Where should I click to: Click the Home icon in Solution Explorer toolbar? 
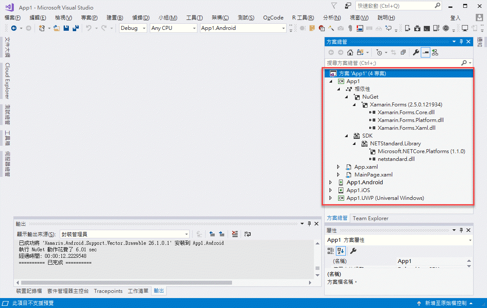[350, 52]
